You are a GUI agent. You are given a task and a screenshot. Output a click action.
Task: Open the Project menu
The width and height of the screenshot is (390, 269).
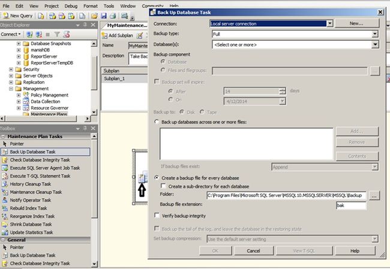tap(52, 6)
